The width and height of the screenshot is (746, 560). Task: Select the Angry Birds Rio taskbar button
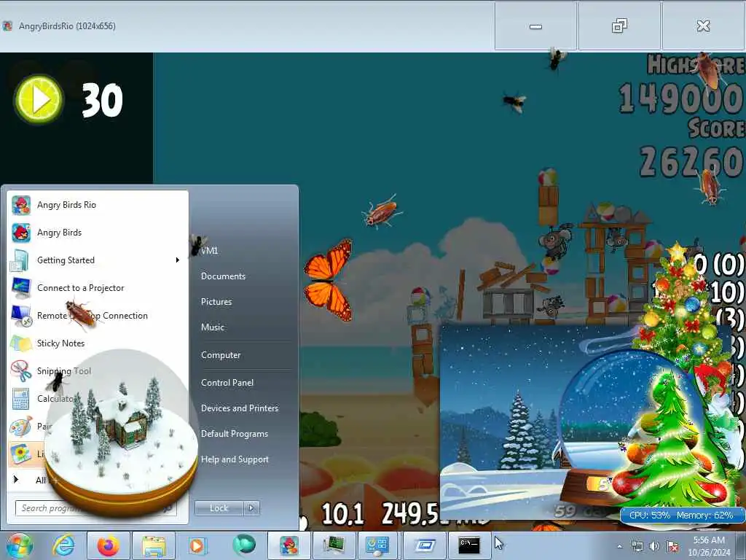288,545
